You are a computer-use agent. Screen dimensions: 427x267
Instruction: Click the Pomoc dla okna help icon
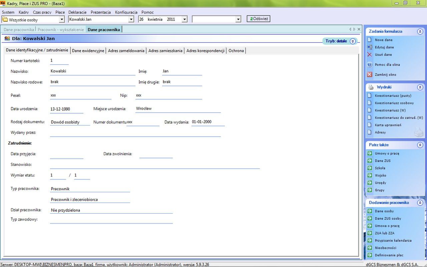(370, 64)
